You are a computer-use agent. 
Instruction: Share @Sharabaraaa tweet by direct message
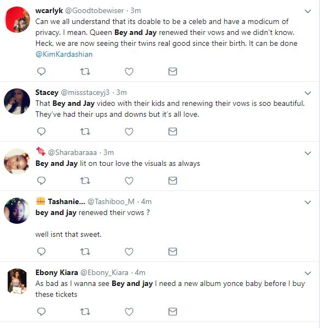coord(173,181)
